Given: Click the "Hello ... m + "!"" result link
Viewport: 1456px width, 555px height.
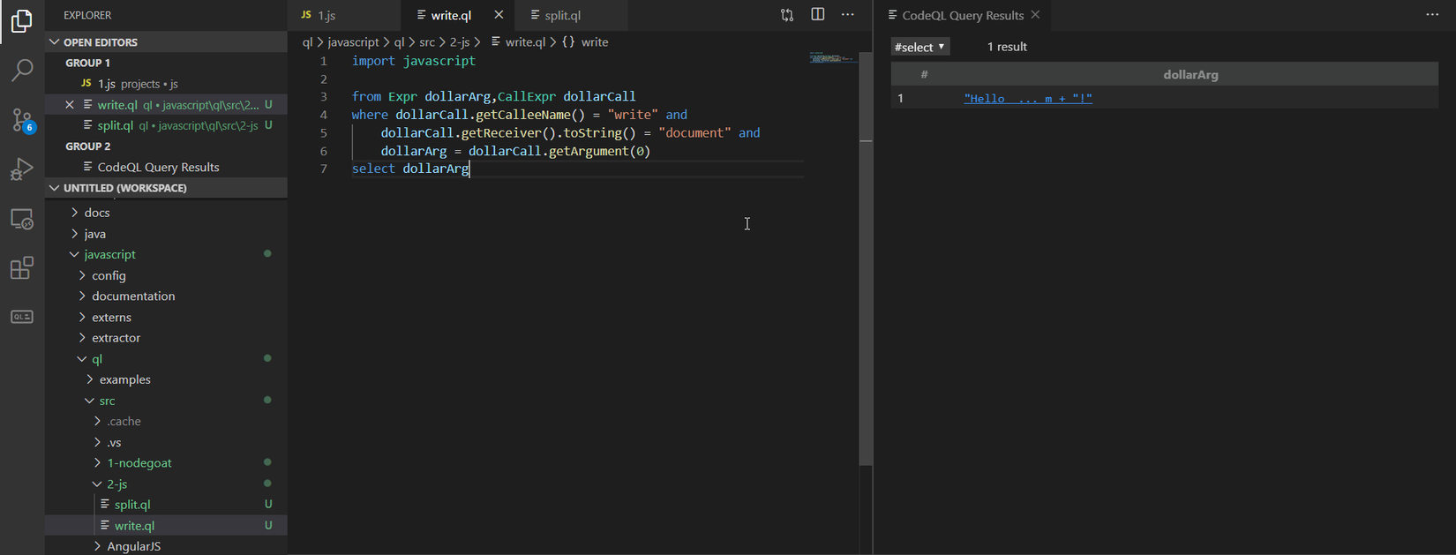Looking at the screenshot, I should (x=1028, y=98).
